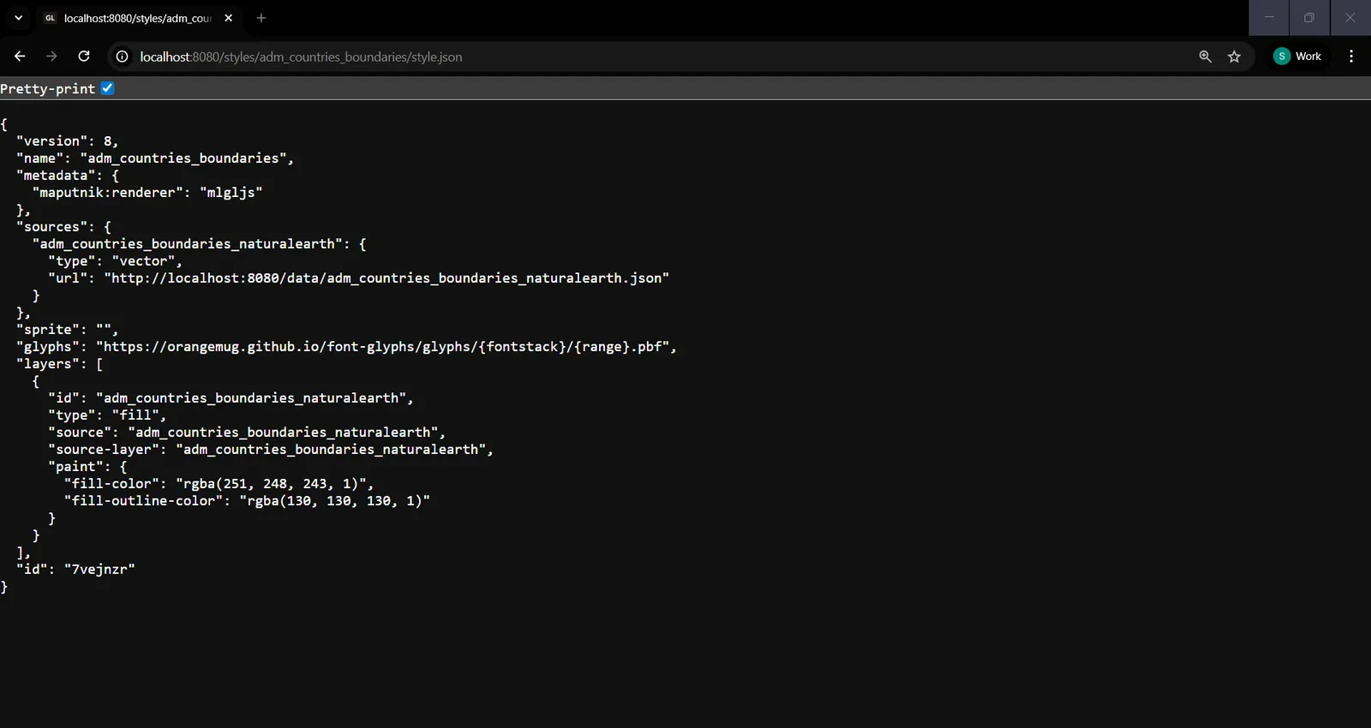1371x728 pixels.
Task: Reload the style.json page
Action: (x=84, y=57)
